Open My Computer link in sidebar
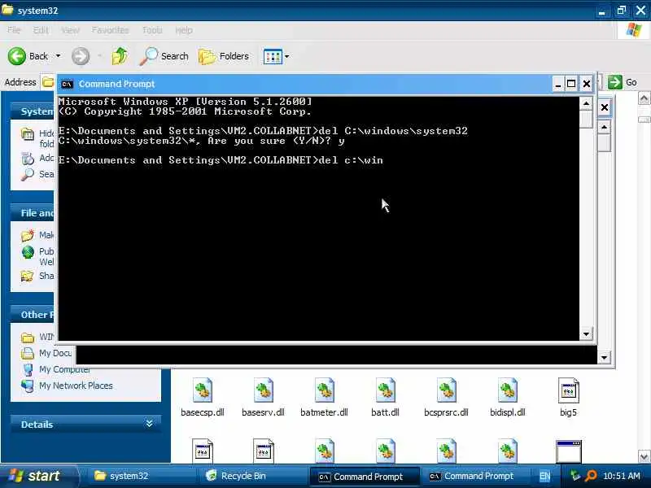This screenshot has height=488, width=651. pyautogui.click(x=64, y=369)
